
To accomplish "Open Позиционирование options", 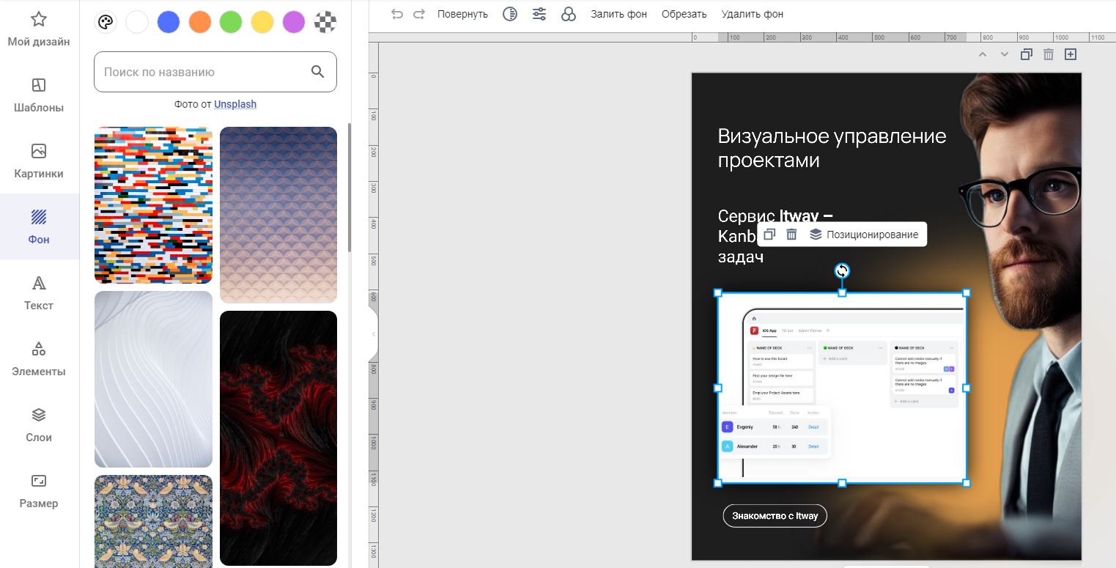I will pyautogui.click(x=864, y=235).
